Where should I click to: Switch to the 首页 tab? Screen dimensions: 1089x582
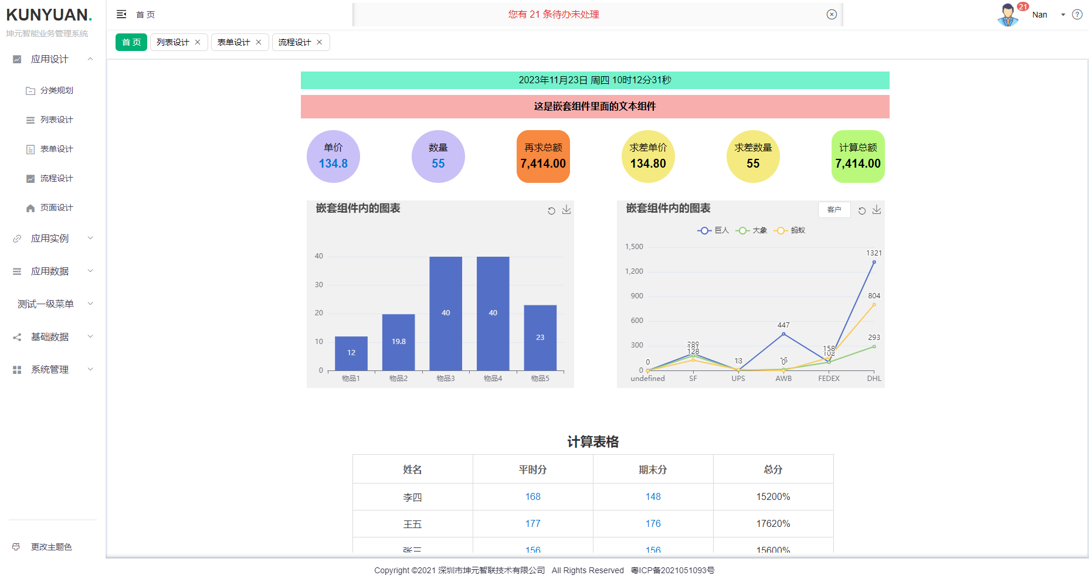(131, 42)
